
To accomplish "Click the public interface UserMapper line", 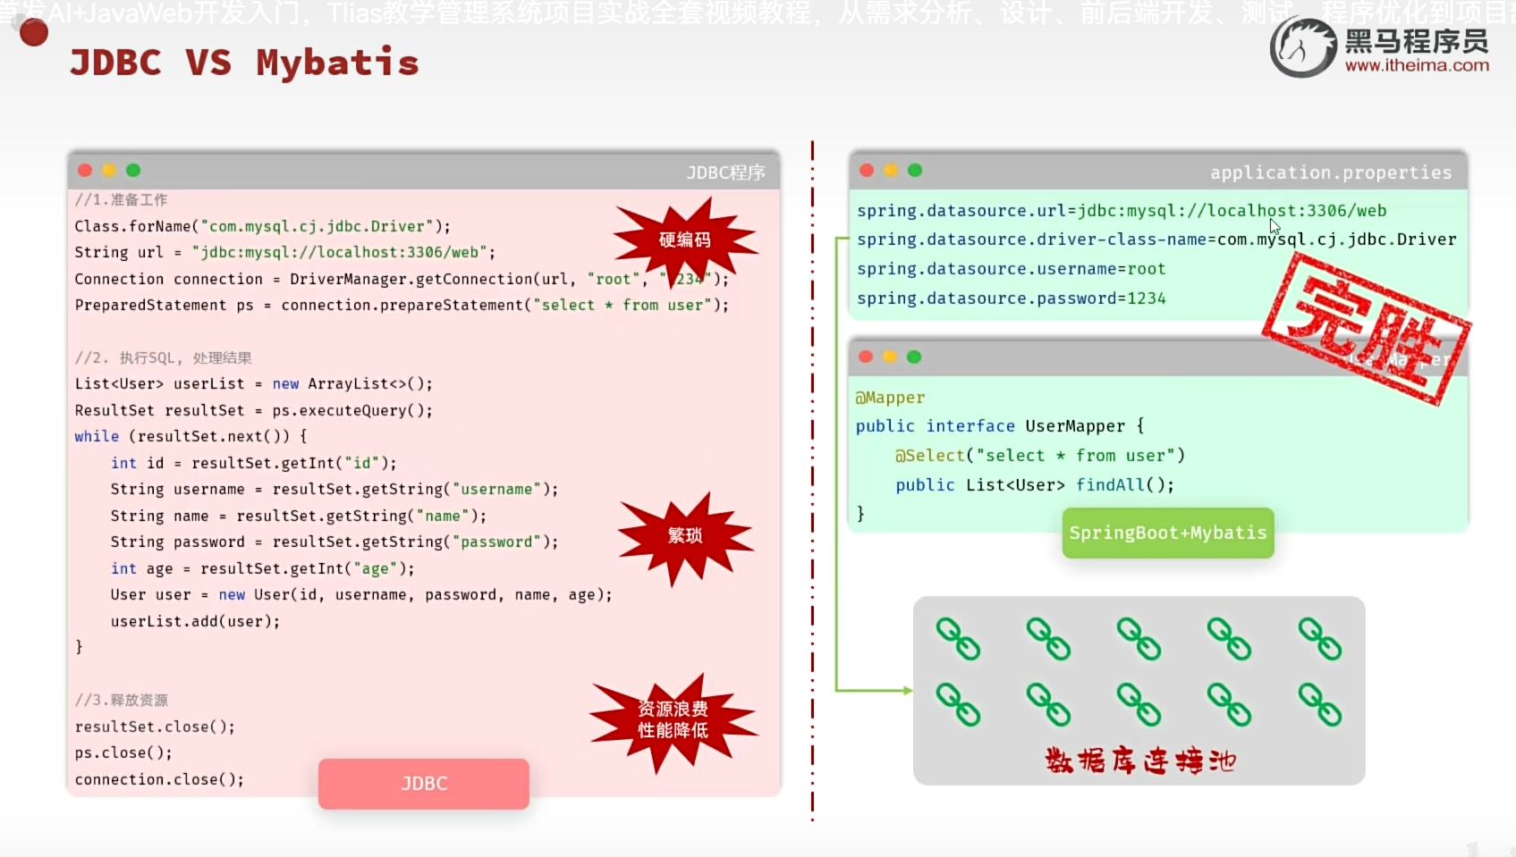I will (x=1000, y=426).
